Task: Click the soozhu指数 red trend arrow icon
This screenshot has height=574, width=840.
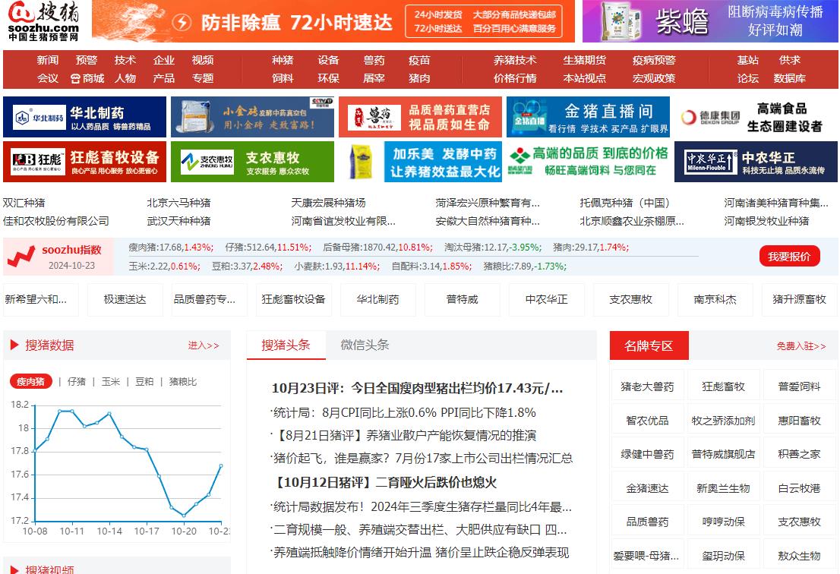Action: click(21, 257)
